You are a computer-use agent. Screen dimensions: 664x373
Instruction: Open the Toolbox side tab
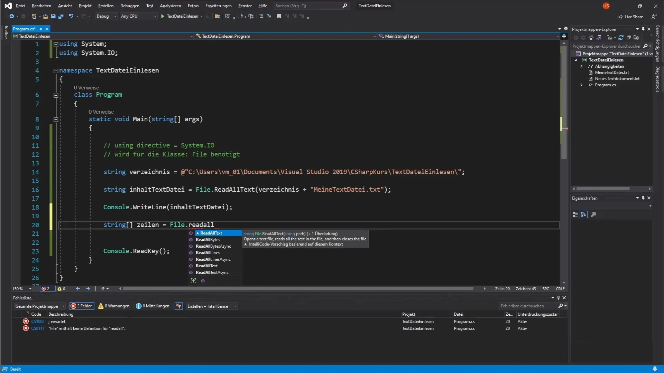click(6, 32)
